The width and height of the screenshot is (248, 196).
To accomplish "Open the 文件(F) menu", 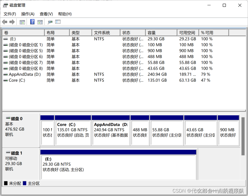I will coord(10,14).
